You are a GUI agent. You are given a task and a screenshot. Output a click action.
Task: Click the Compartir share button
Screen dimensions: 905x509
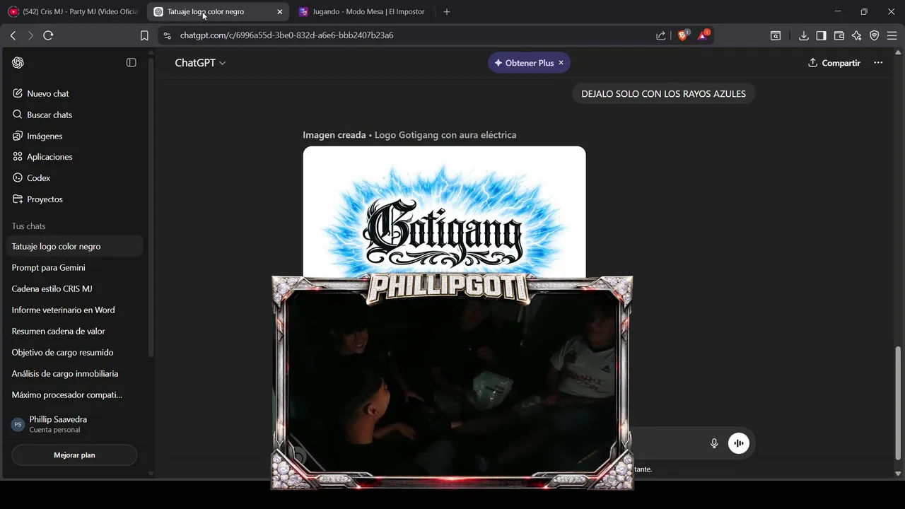click(x=834, y=63)
